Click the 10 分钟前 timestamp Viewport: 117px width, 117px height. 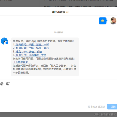[x=59, y=32]
